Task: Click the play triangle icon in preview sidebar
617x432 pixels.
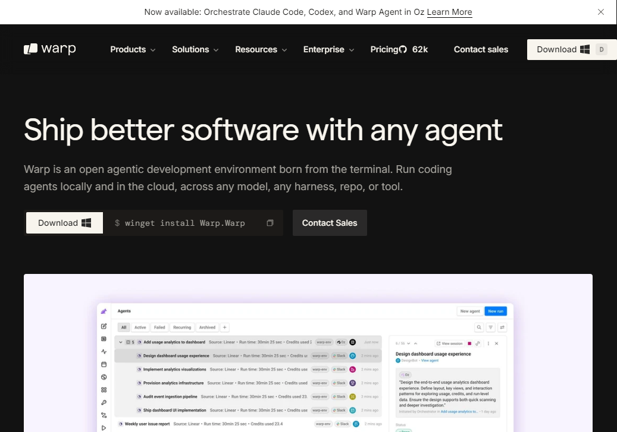Action: (104, 428)
